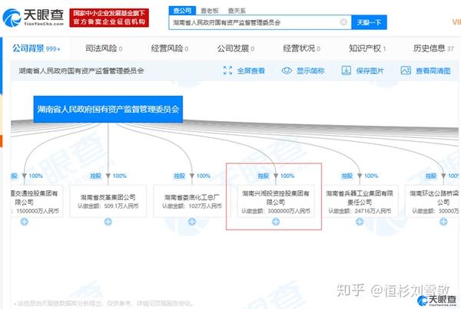Expand the 湖南省茨基集团公司 plus icon
Image resolution: width=461 pixels, height=309 pixels.
tap(108, 222)
